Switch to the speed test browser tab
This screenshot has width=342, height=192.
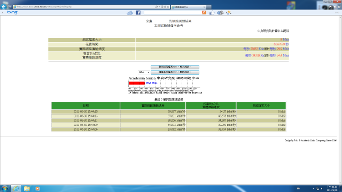188,7
